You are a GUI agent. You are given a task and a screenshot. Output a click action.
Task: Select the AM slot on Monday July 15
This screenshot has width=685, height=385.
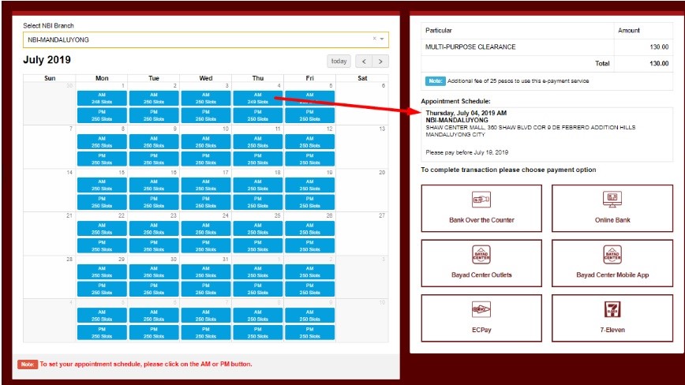[x=102, y=185]
